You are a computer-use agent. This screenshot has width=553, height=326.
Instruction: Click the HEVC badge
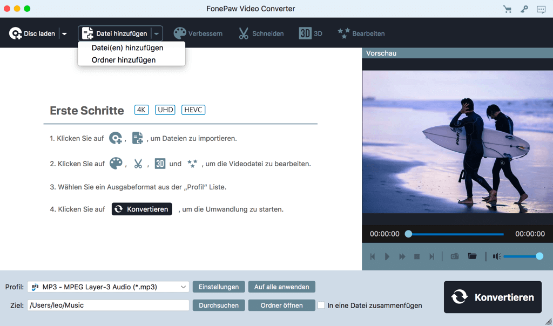(x=193, y=110)
